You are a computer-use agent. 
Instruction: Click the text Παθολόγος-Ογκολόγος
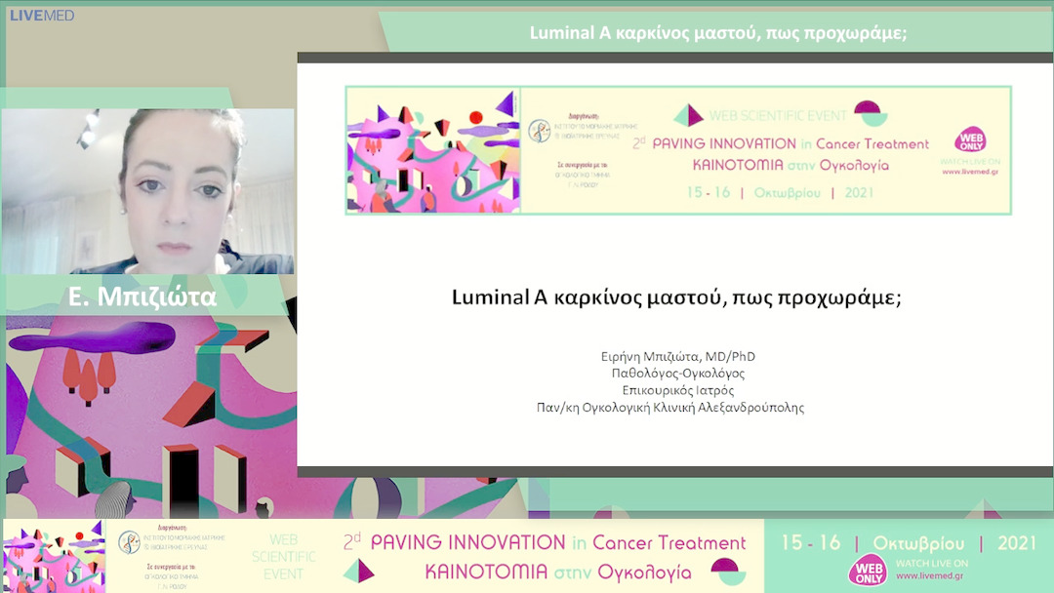click(x=677, y=374)
